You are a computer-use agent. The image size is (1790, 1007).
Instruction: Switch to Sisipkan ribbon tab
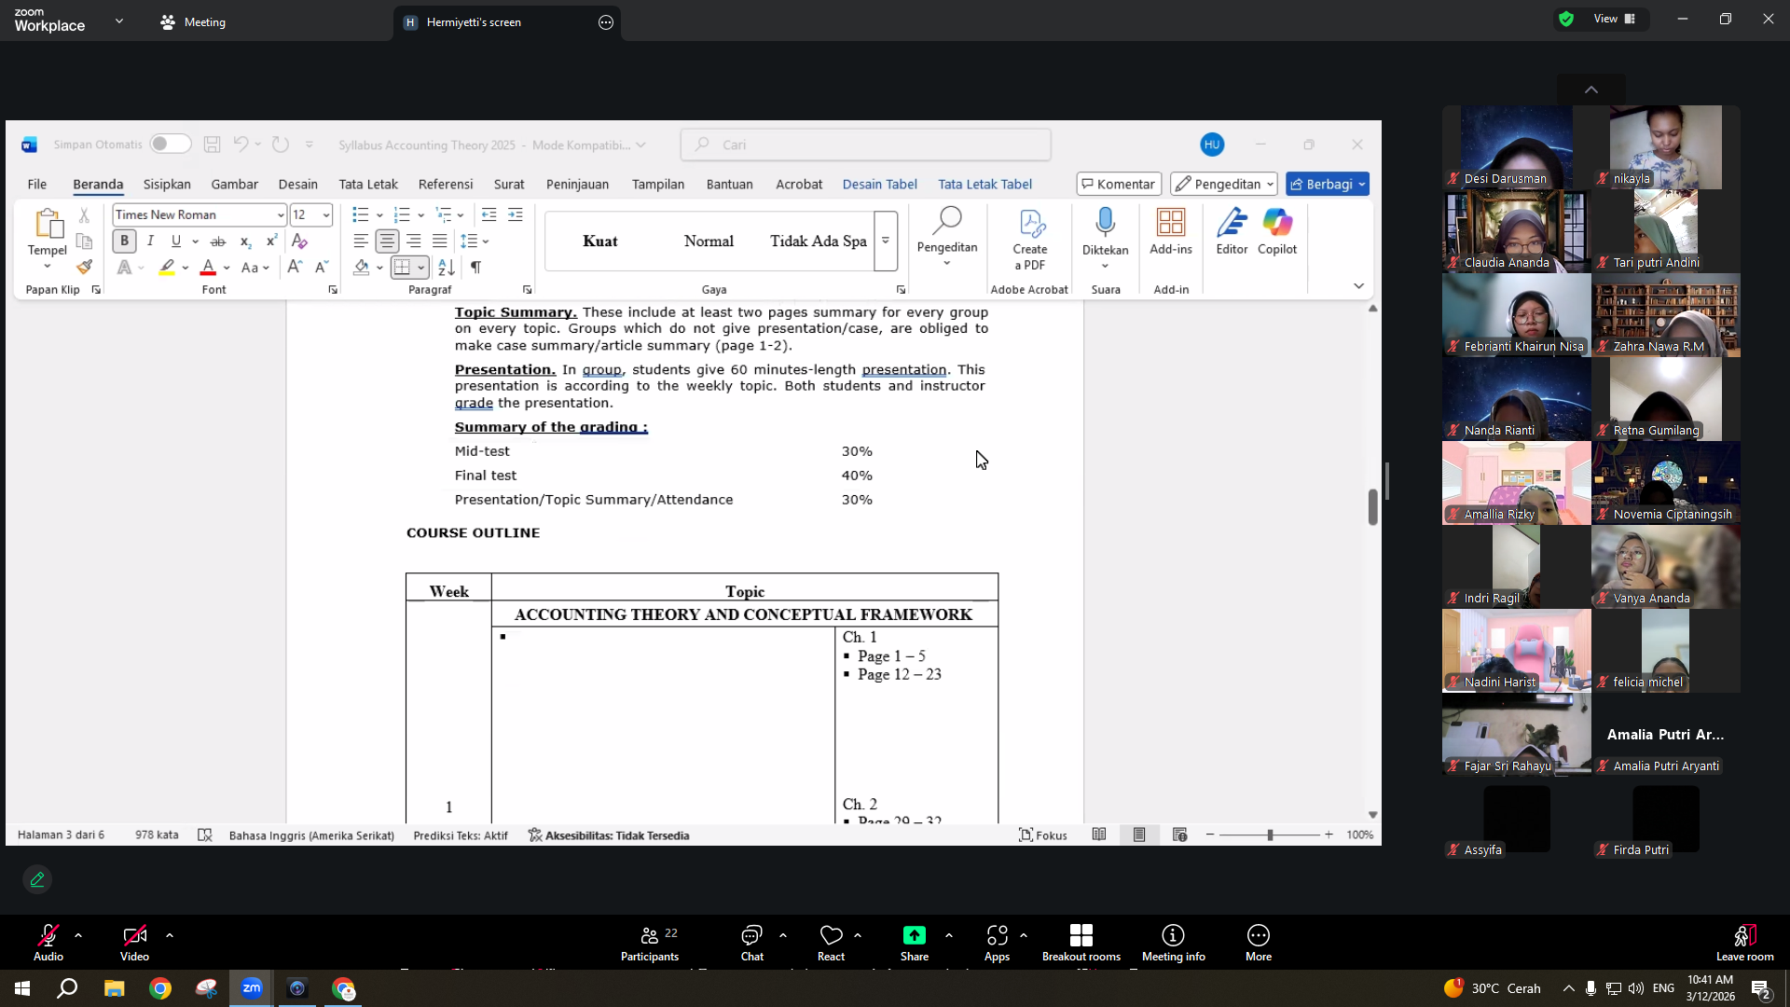coord(167,184)
